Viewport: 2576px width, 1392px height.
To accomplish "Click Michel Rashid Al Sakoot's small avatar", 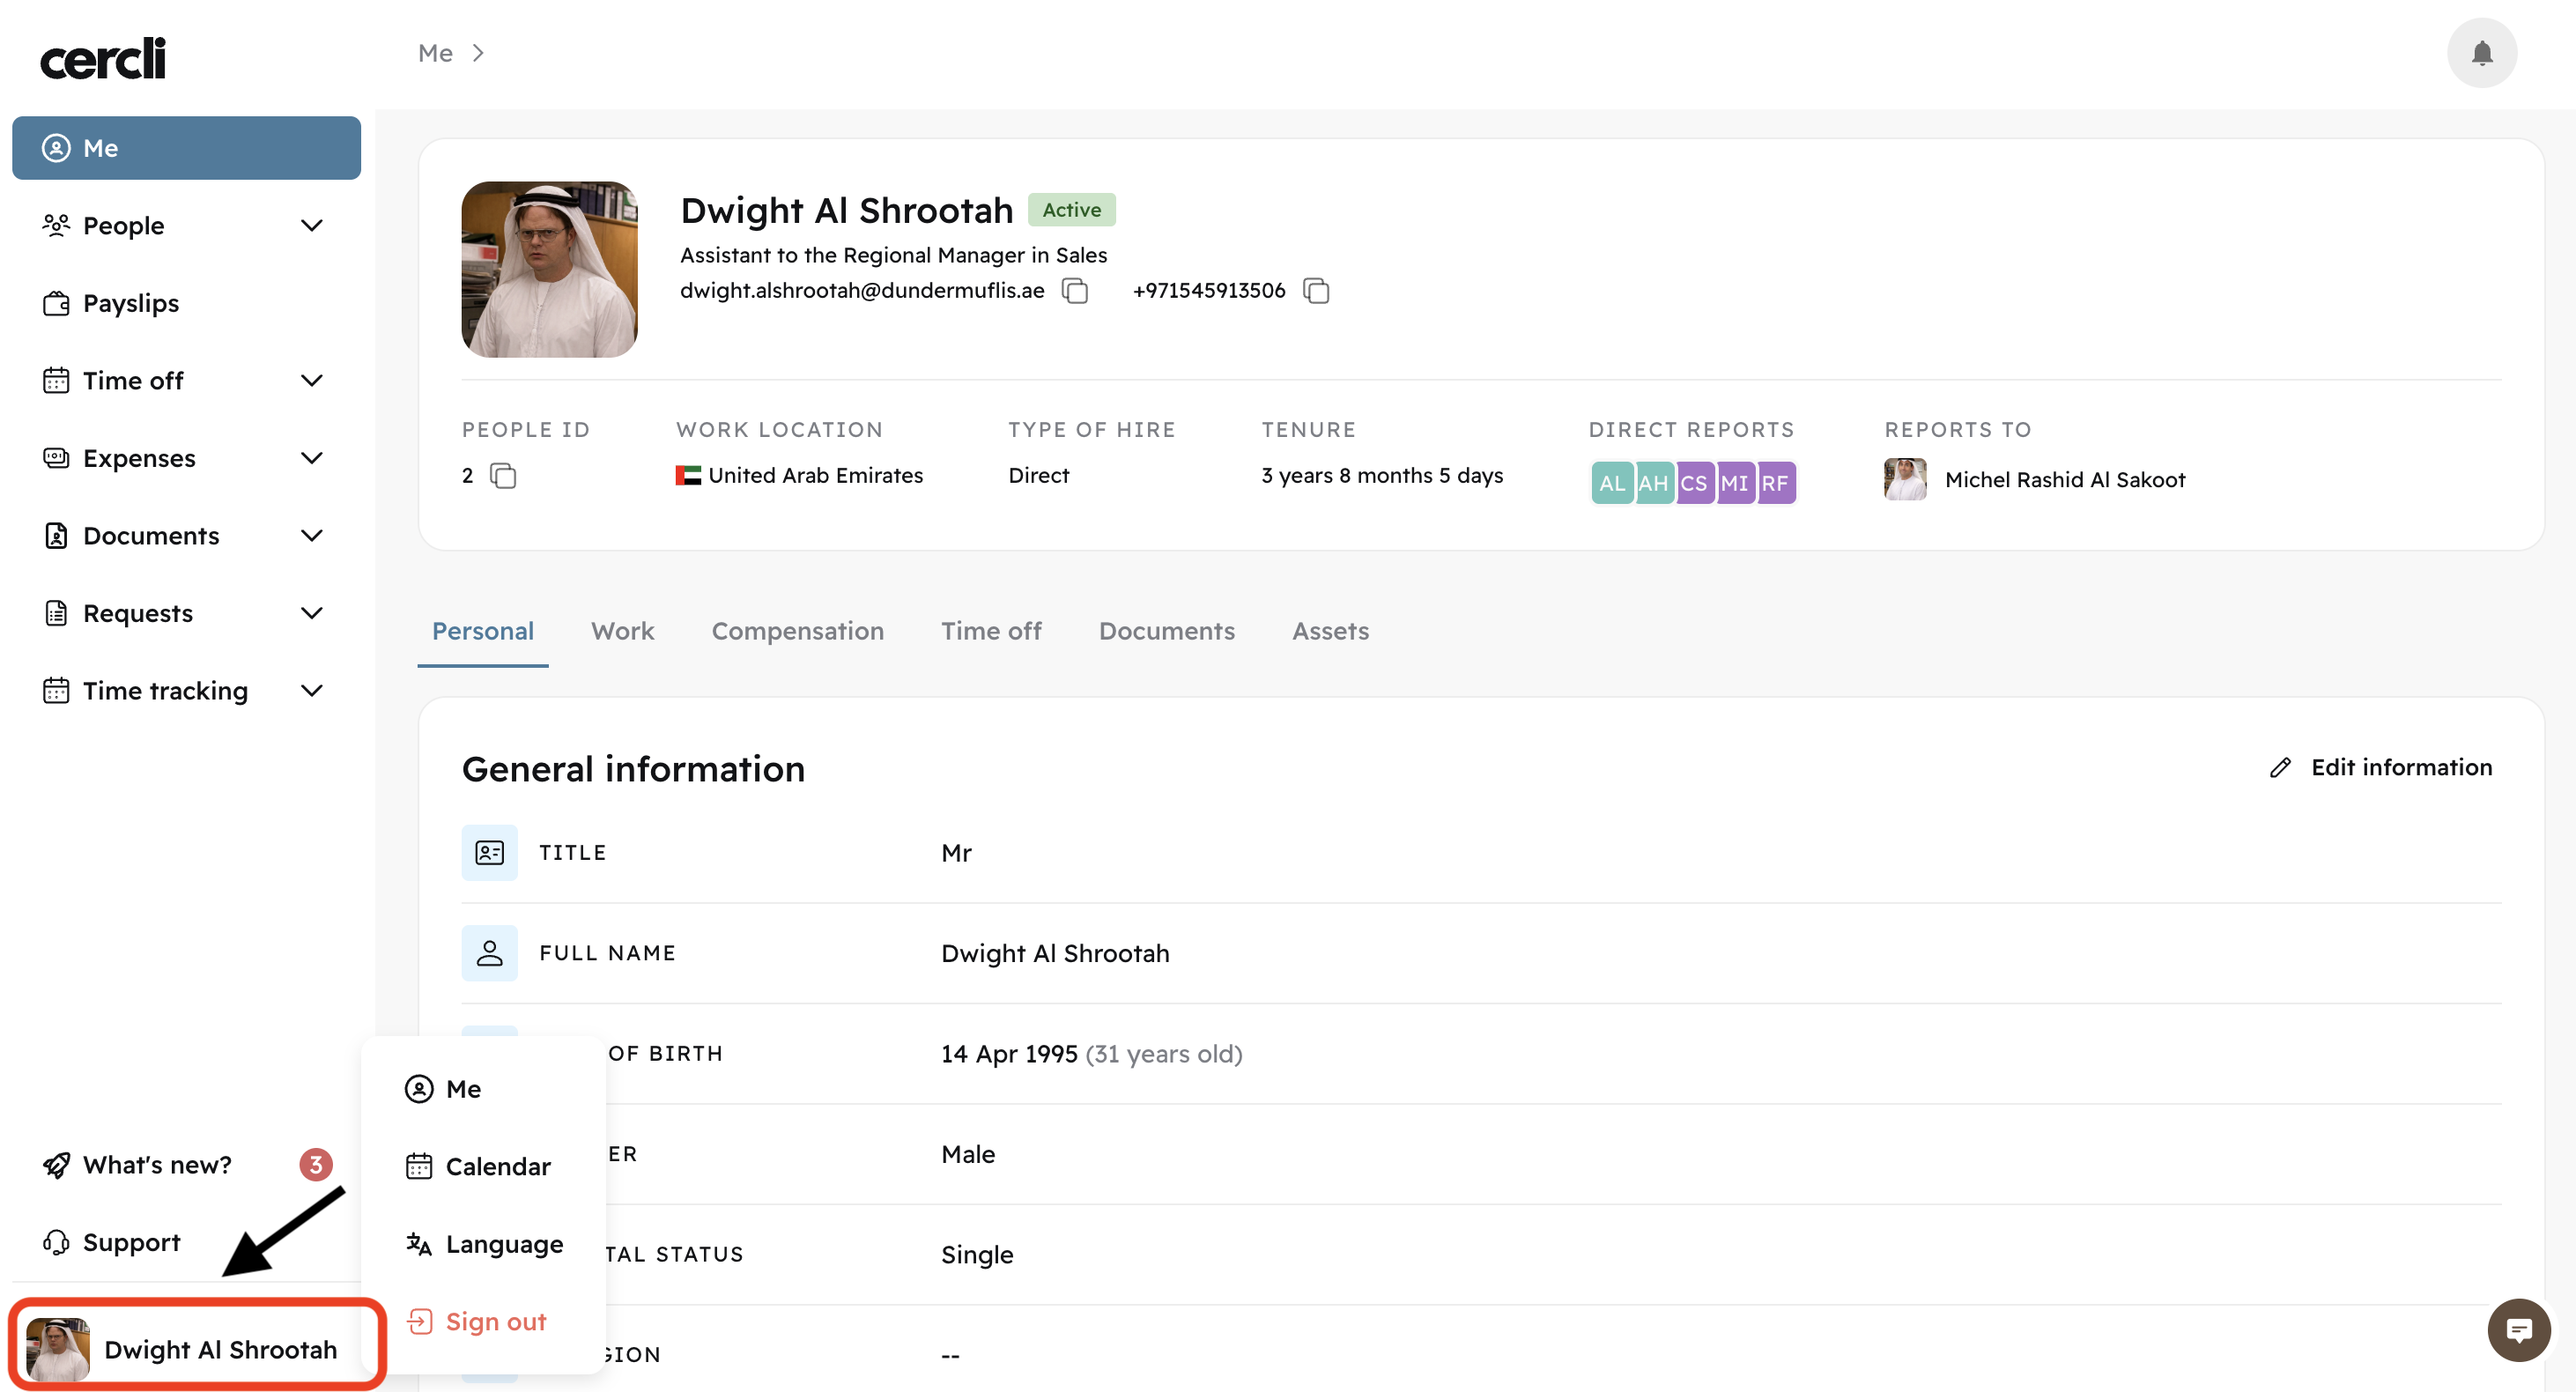I will pyautogui.click(x=1905, y=480).
